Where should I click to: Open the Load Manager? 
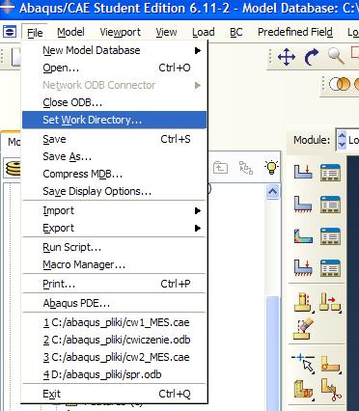[330, 172]
